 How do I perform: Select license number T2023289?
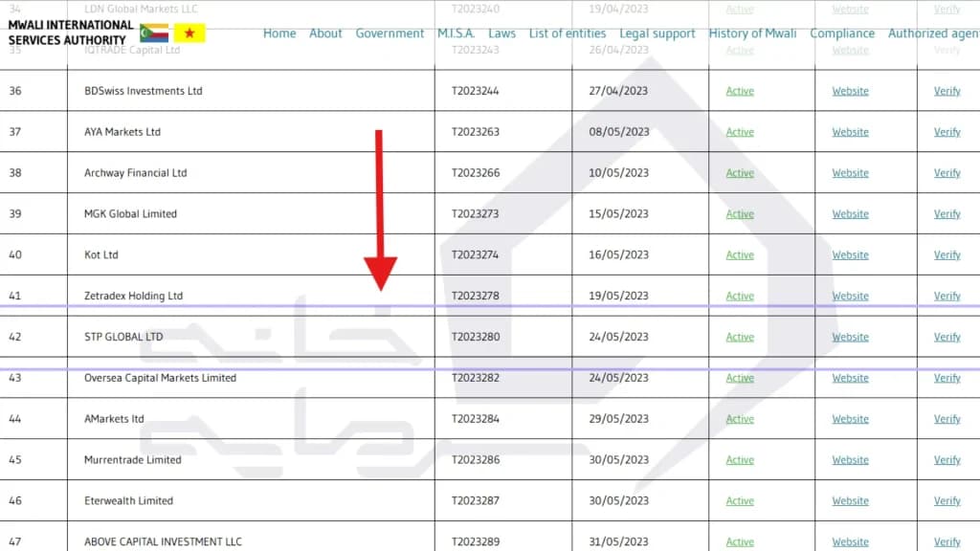476,541
